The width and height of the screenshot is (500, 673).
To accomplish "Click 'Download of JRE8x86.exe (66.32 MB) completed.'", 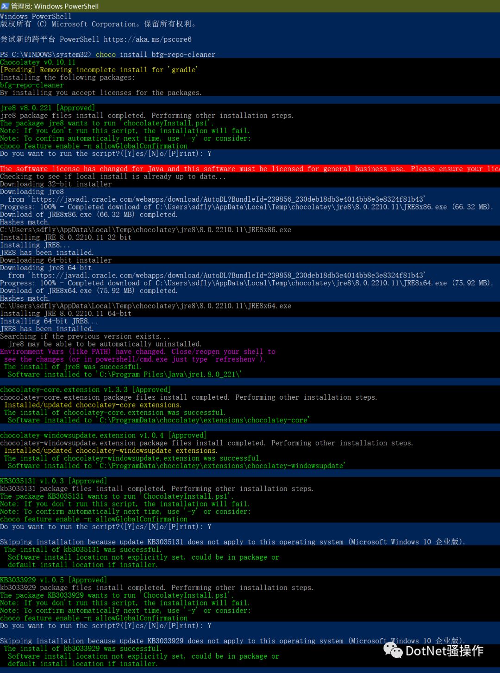I will click(x=89, y=215).
